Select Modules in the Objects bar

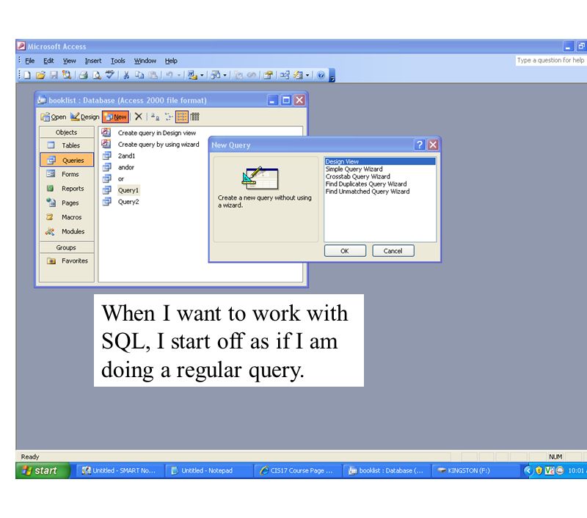pyautogui.click(x=66, y=231)
